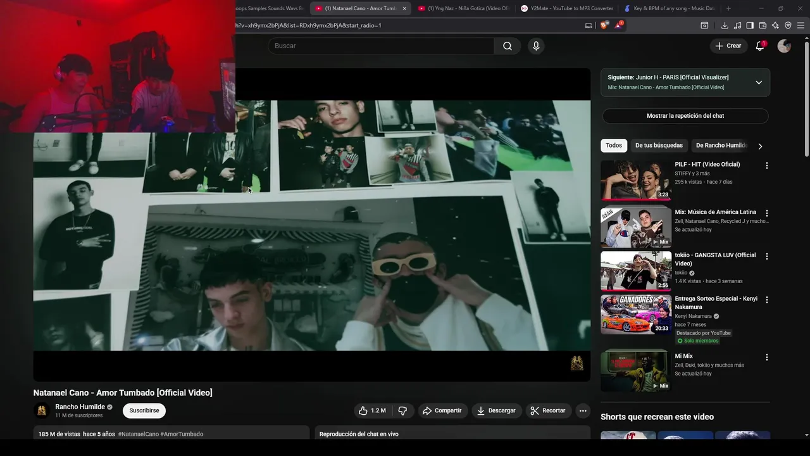810x456 pixels.
Task: Open the tab search icon
Action: coord(704,25)
